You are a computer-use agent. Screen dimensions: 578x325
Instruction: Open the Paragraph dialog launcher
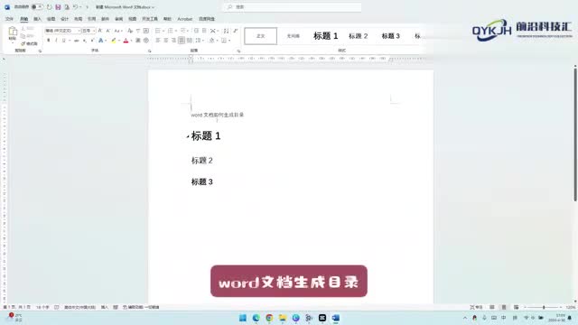[x=238, y=51]
